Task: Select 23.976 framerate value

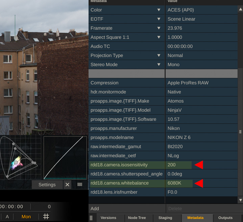Action: coord(201,28)
